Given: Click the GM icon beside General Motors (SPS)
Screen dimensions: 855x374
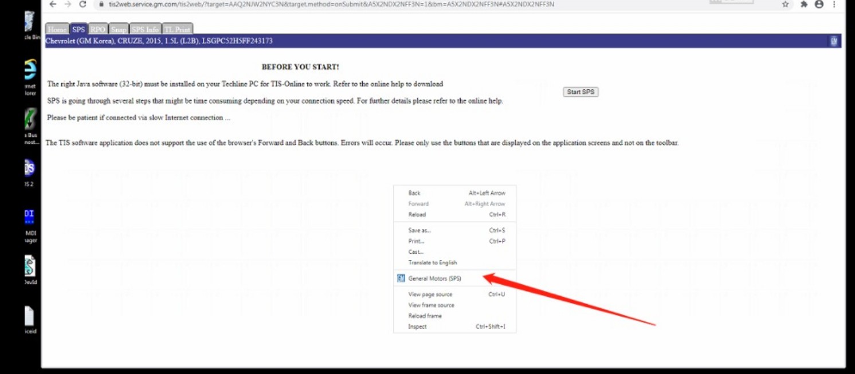Looking at the screenshot, I should click(401, 278).
